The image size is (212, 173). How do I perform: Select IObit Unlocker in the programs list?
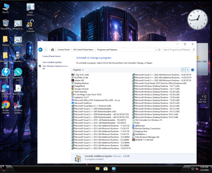[x=79, y=92]
